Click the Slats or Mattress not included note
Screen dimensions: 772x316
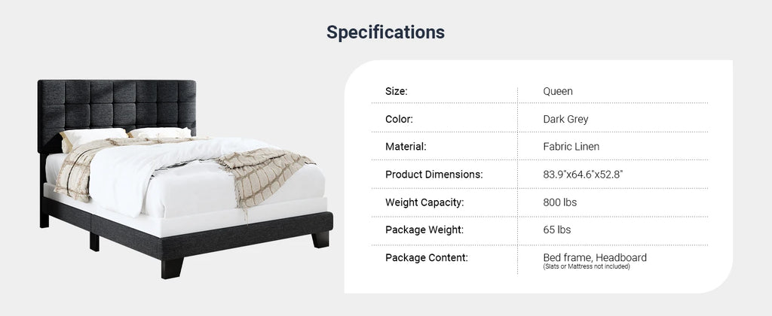click(587, 267)
